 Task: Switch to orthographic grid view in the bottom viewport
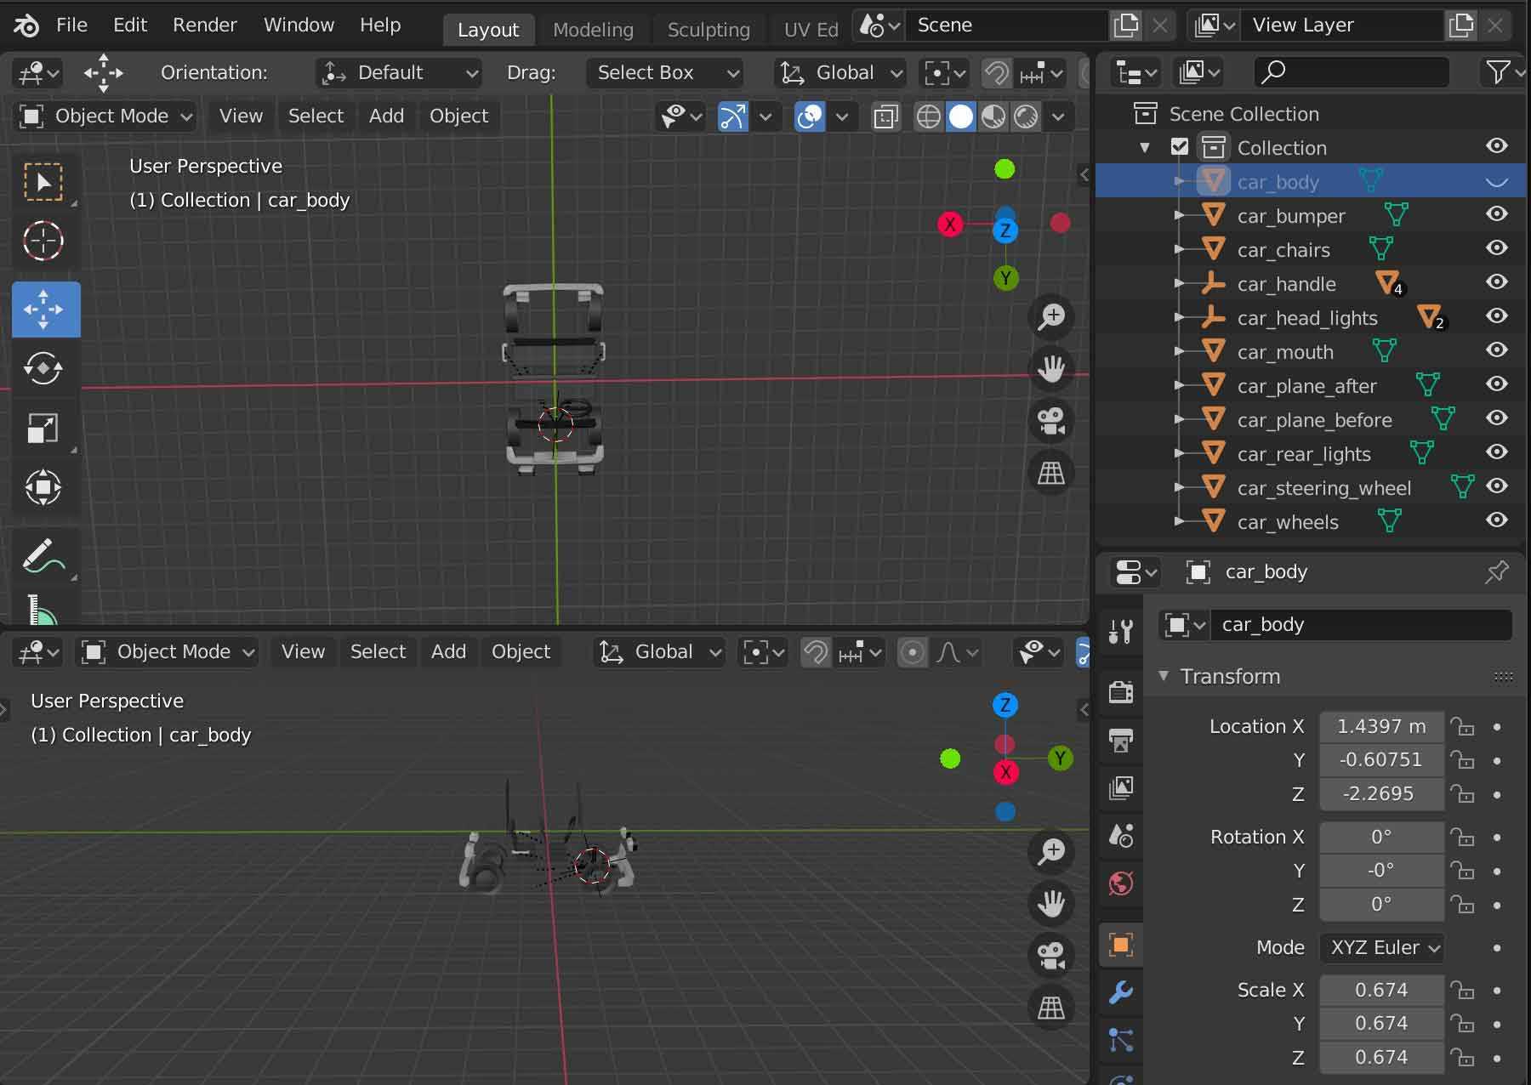click(1051, 1008)
